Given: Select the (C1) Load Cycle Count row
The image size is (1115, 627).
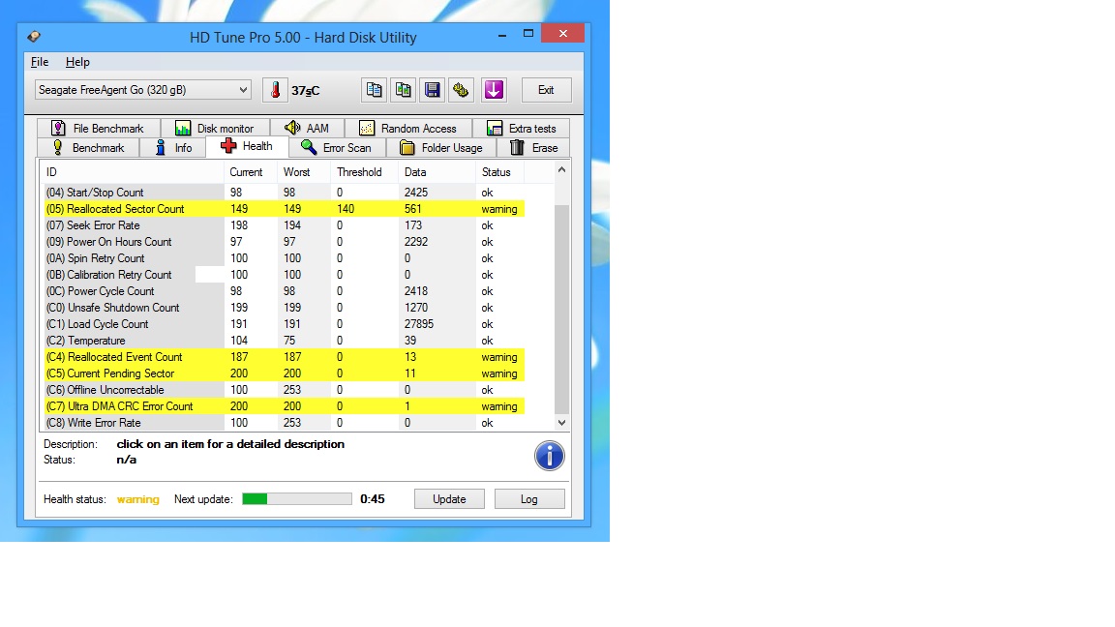Looking at the screenshot, I should pyautogui.click(x=285, y=324).
